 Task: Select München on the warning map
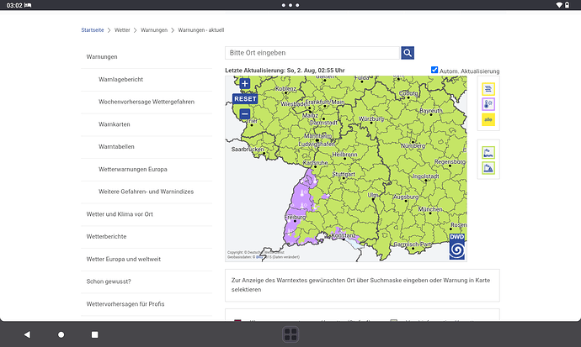[x=429, y=209]
